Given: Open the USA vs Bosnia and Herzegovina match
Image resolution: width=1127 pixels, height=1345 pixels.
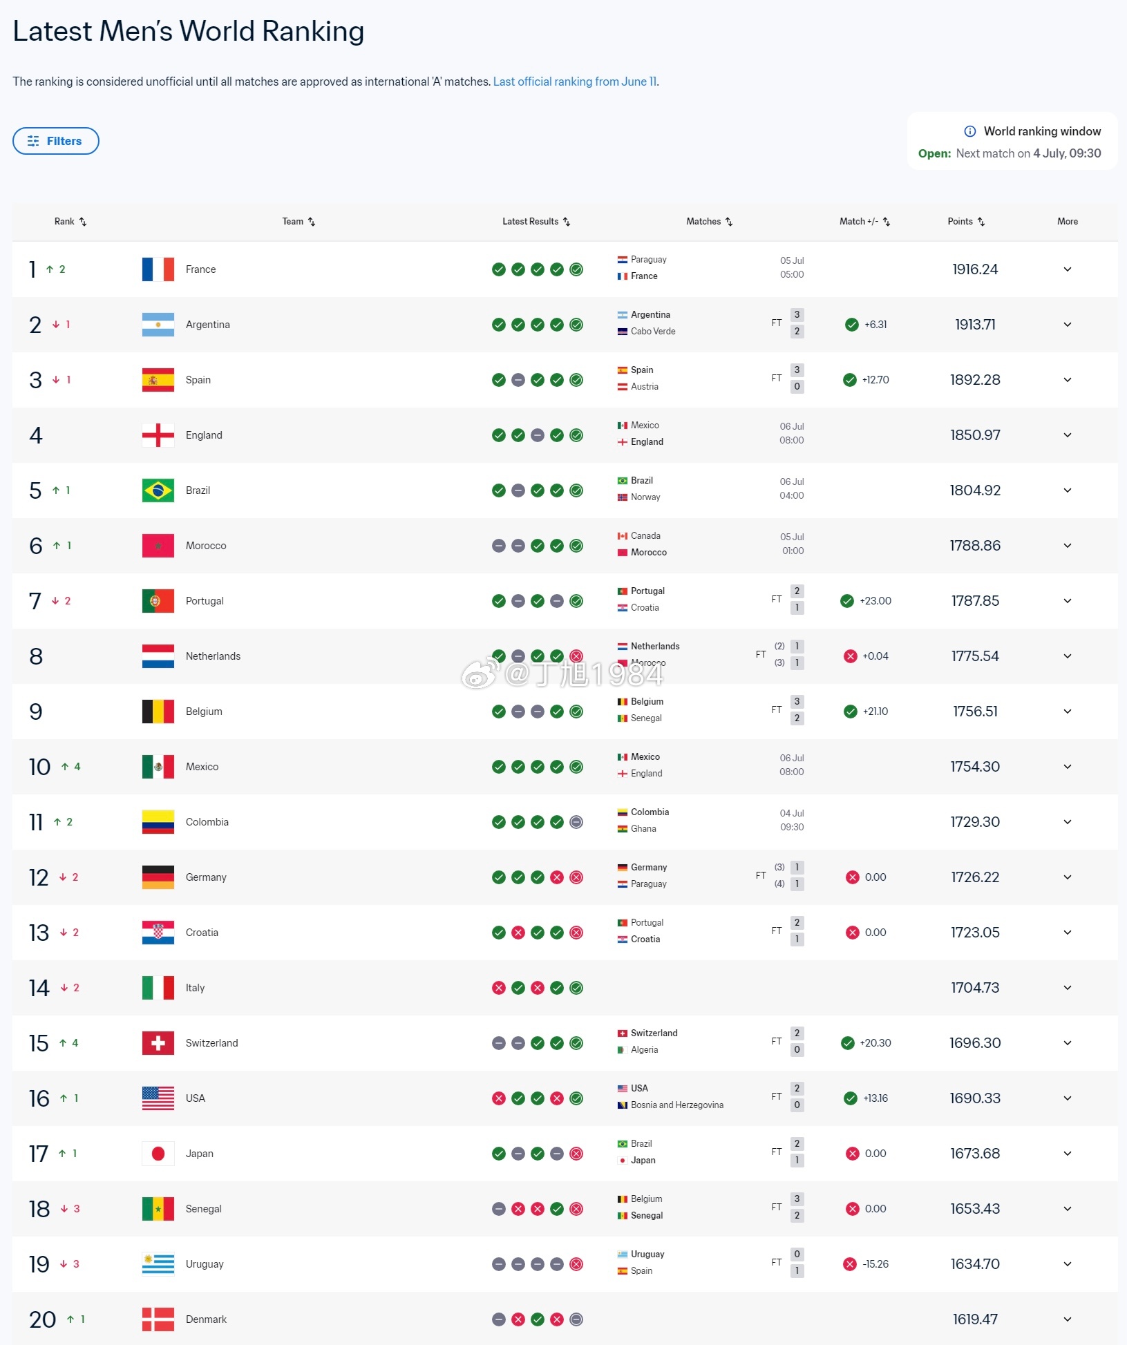Looking at the screenshot, I should 710,1097.
